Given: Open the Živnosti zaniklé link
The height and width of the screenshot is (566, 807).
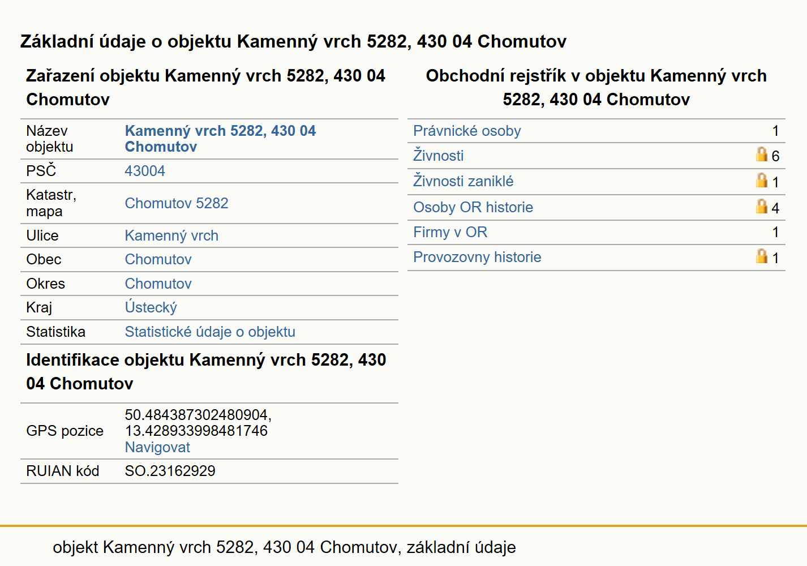Looking at the screenshot, I should click(x=463, y=181).
